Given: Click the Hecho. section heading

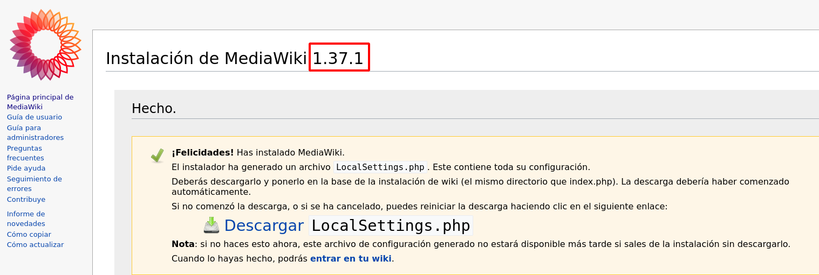Looking at the screenshot, I should (x=154, y=108).
